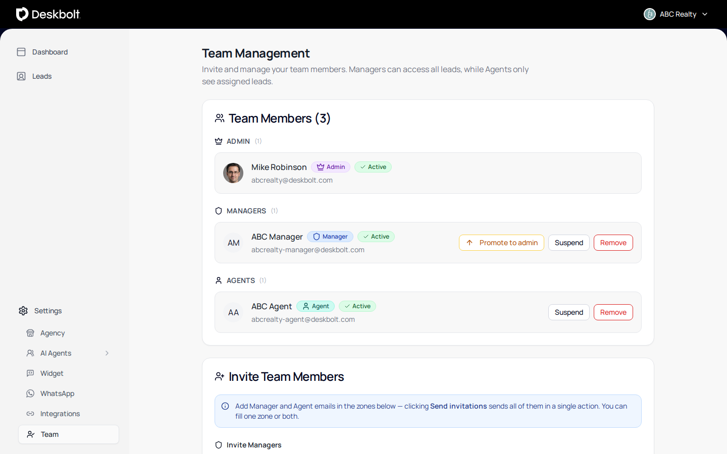Click the WhatsApp icon
The width and height of the screenshot is (727, 454).
tap(30, 393)
